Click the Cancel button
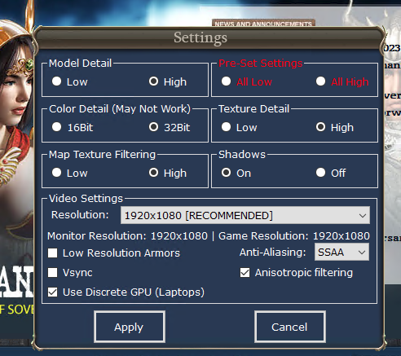 click(290, 327)
